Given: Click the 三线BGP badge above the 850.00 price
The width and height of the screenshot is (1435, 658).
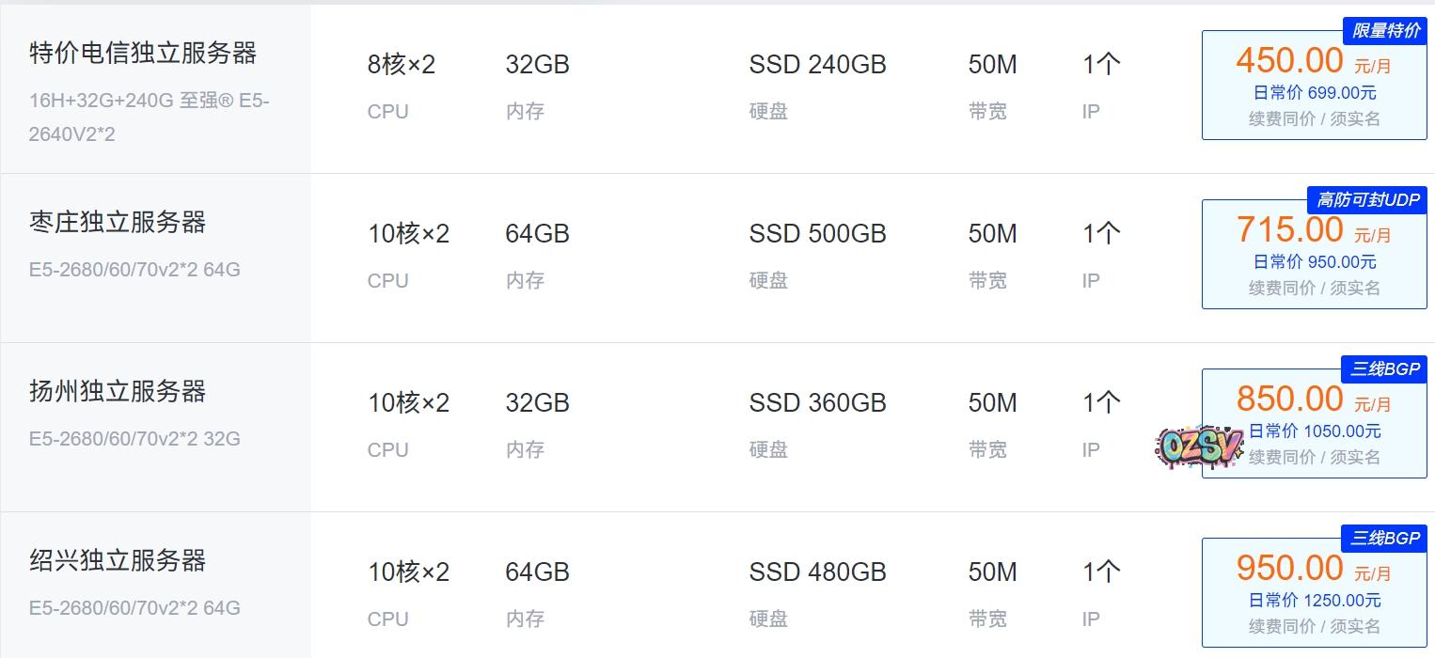Looking at the screenshot, I should [x=1384, y=369].
